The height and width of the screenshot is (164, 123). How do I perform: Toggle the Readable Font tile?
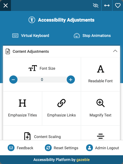pyautogui.click(x=100, y=74)
